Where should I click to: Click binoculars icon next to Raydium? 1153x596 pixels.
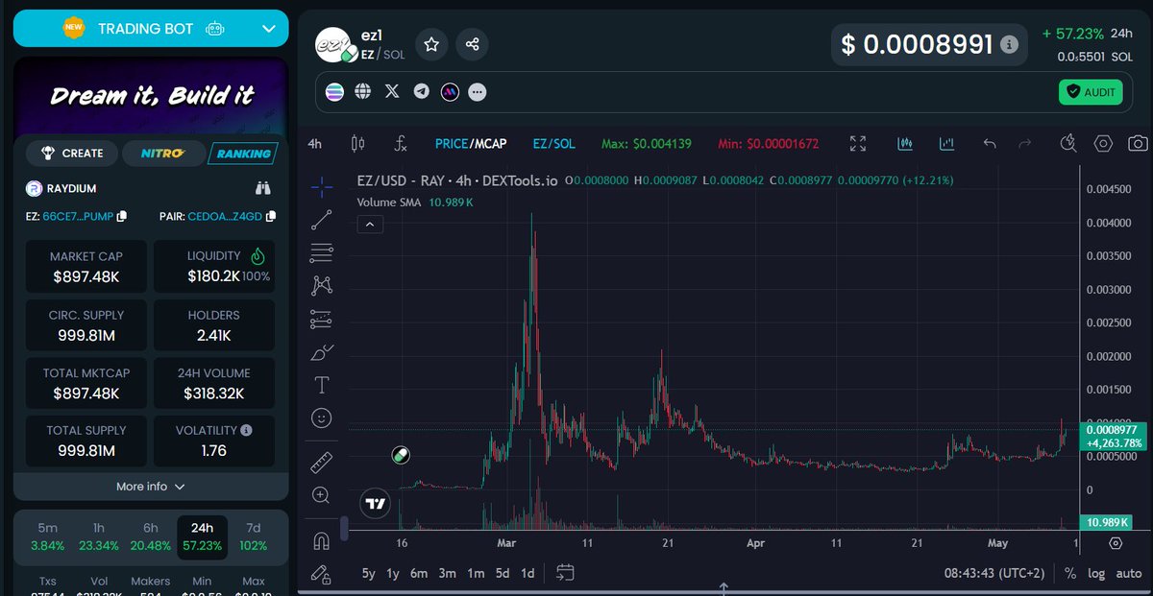[262, 188]
